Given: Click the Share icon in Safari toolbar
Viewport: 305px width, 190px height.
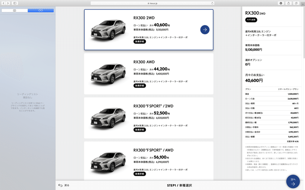Looking at the screenshot, I should [289, 3].
